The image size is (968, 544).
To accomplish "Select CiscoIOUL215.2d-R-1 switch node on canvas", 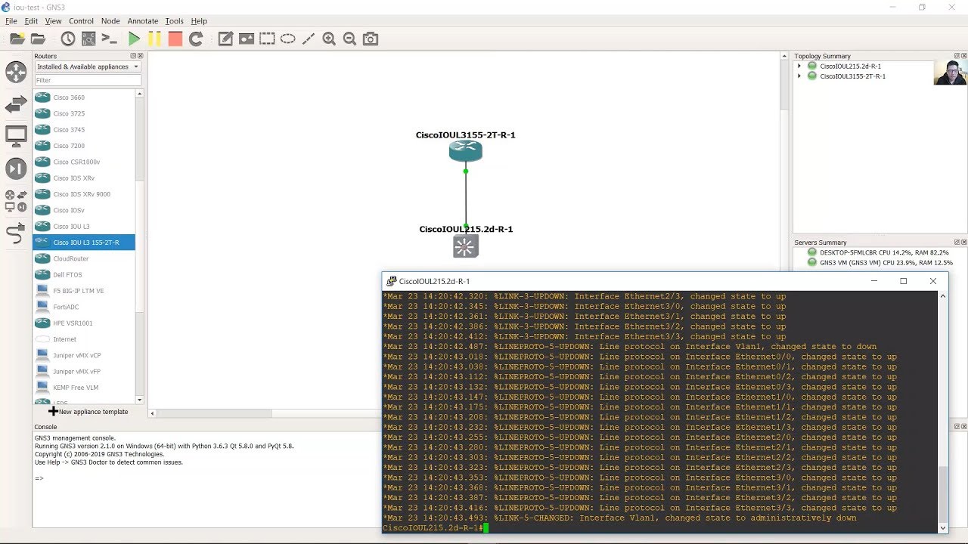I will (465, 246).
